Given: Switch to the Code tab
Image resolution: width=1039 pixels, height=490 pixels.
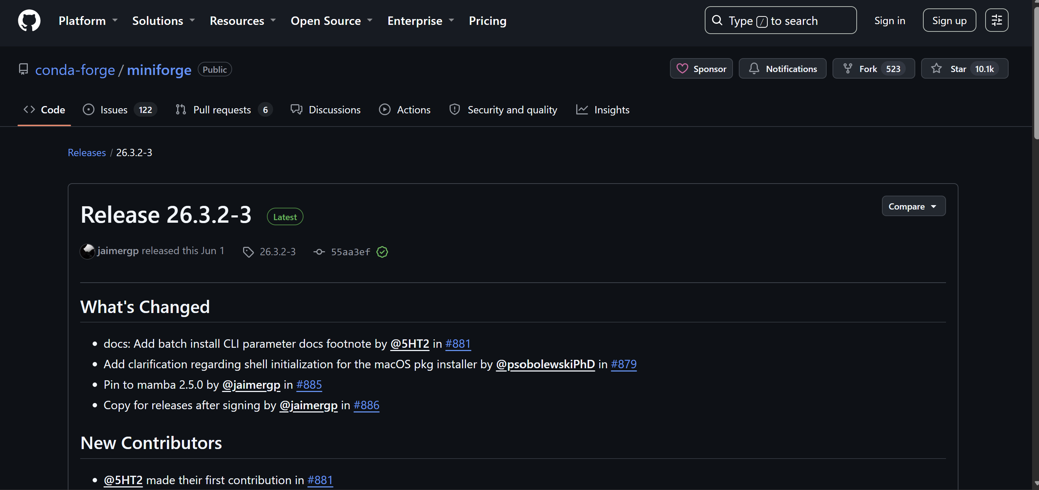Looking at the screenshot, I should tap(44, 110).
